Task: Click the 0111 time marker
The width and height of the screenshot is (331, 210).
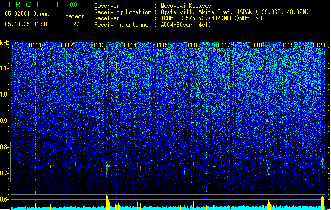Action: pos(35,45)
